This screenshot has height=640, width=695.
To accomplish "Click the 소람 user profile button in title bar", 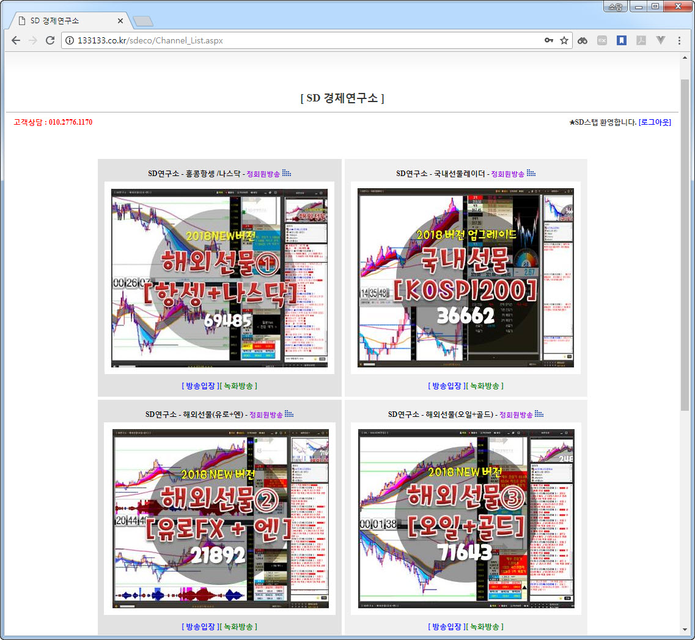I will coord(615,6).
